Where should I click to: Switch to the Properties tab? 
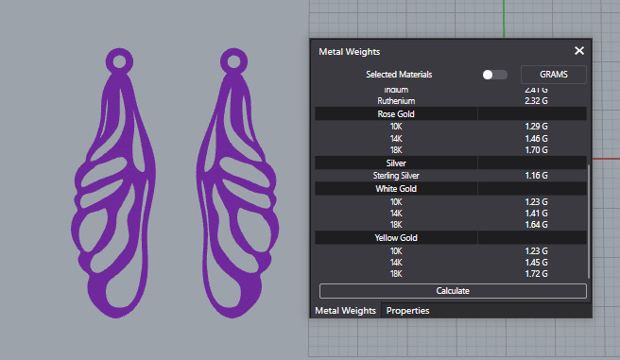click(407, 311)
